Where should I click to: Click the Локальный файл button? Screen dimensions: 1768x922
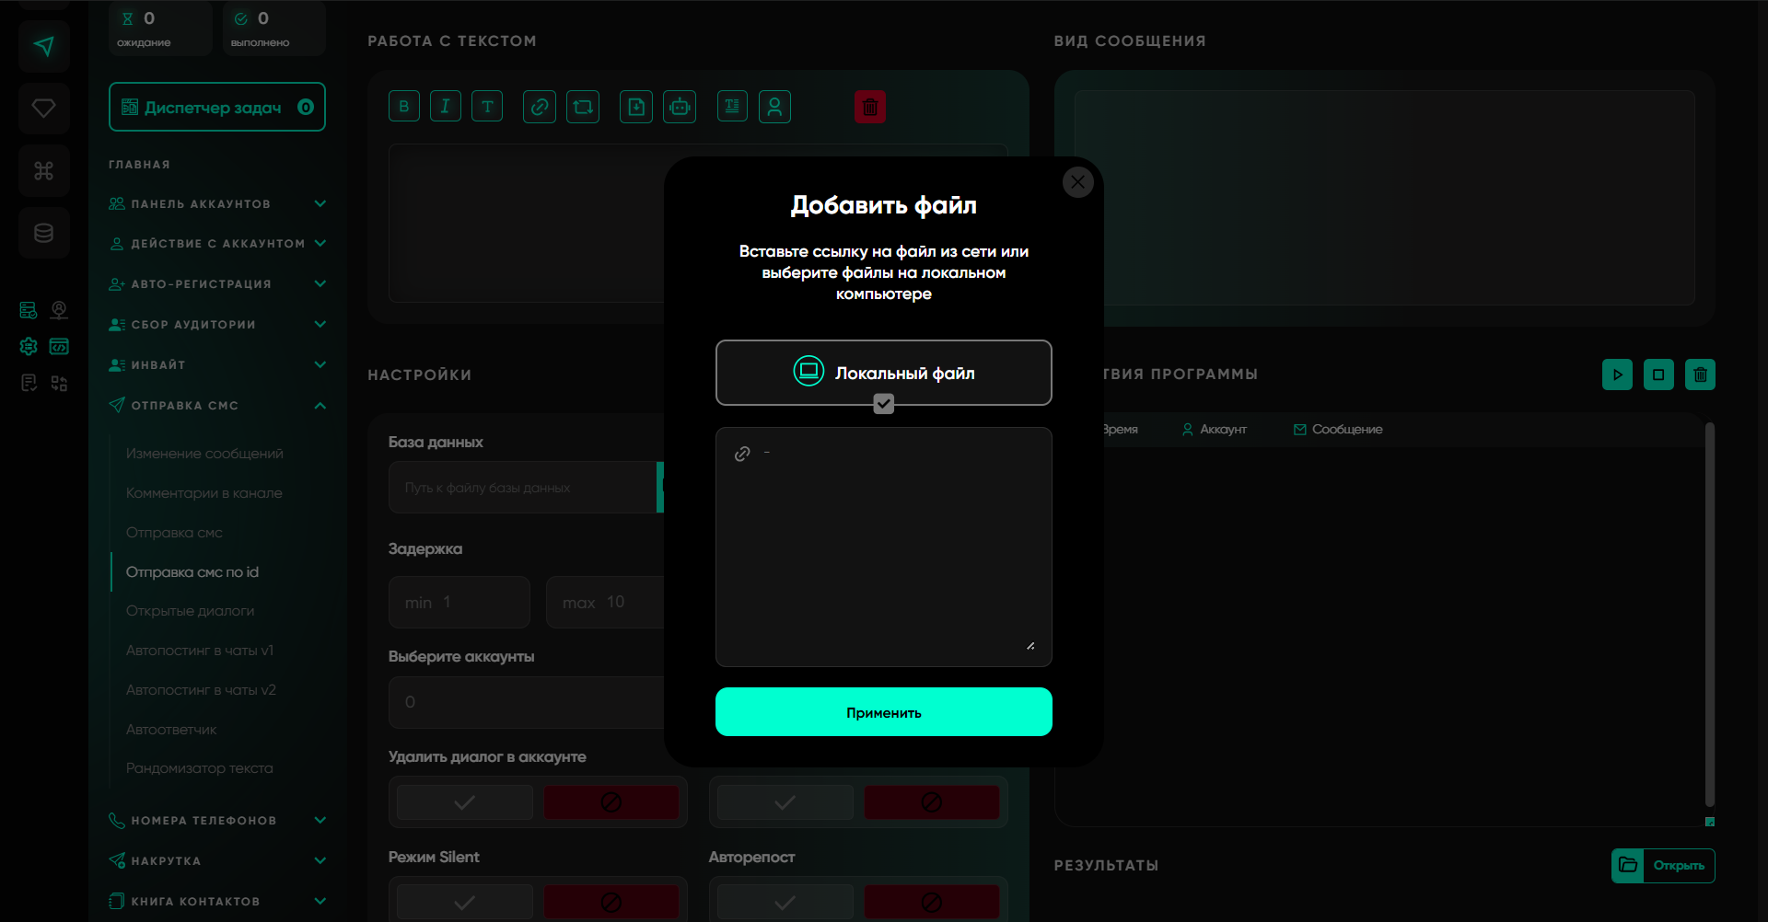[883, 373]
